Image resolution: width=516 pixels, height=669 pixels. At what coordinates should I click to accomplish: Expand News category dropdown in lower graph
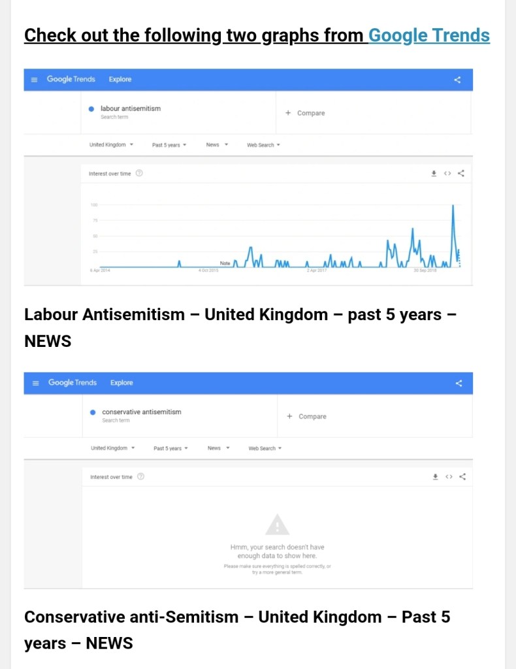tap(218, 448)
